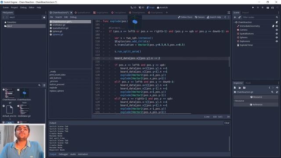Viewport: 281px width, 158px height.
Task: Select the GridMaker.gd file thumbnail
Action: [x=24, y=111]
